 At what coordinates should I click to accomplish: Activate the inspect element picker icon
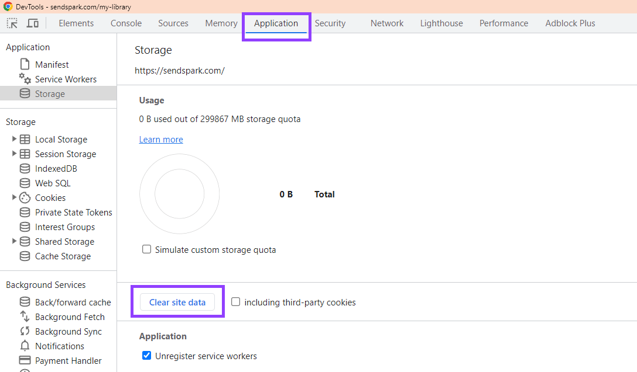tap(12, 23)
